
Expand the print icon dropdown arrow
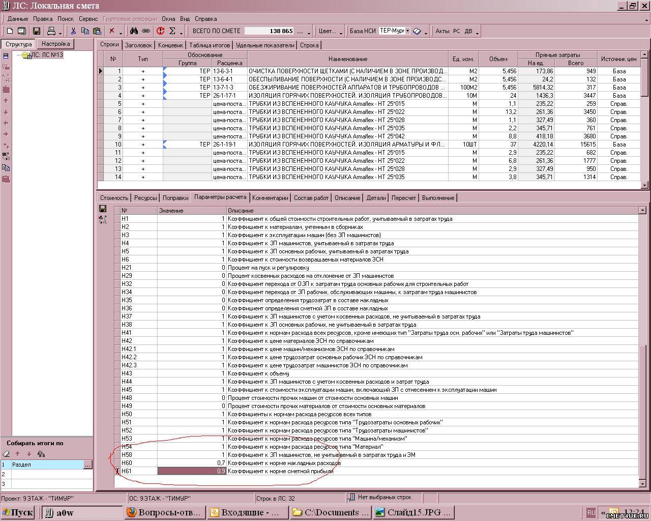[60, 33]
